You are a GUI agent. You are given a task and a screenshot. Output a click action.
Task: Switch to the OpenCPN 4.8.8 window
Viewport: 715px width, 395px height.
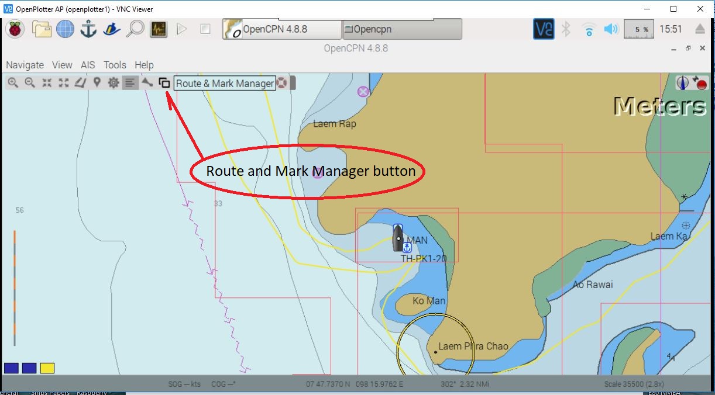click(x=281, y=27)
